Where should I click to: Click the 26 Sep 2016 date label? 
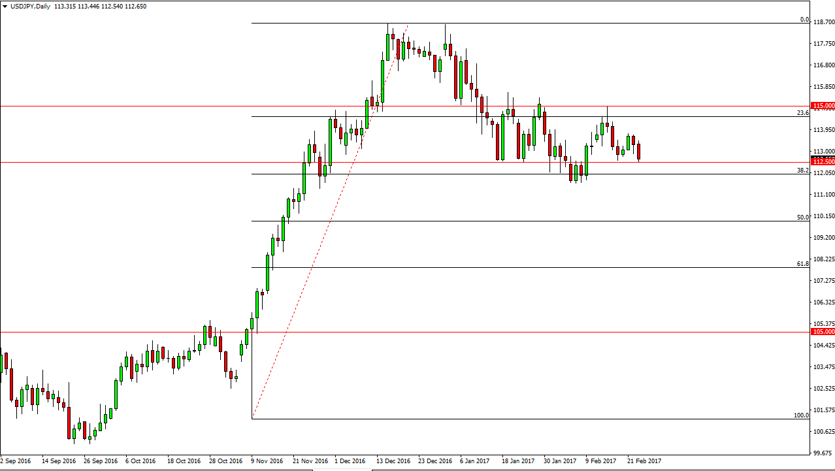click(101, 461)
